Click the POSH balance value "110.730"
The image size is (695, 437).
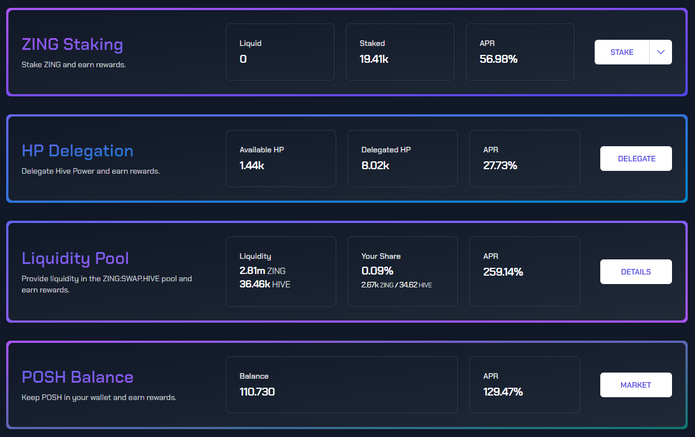[257, 392]
